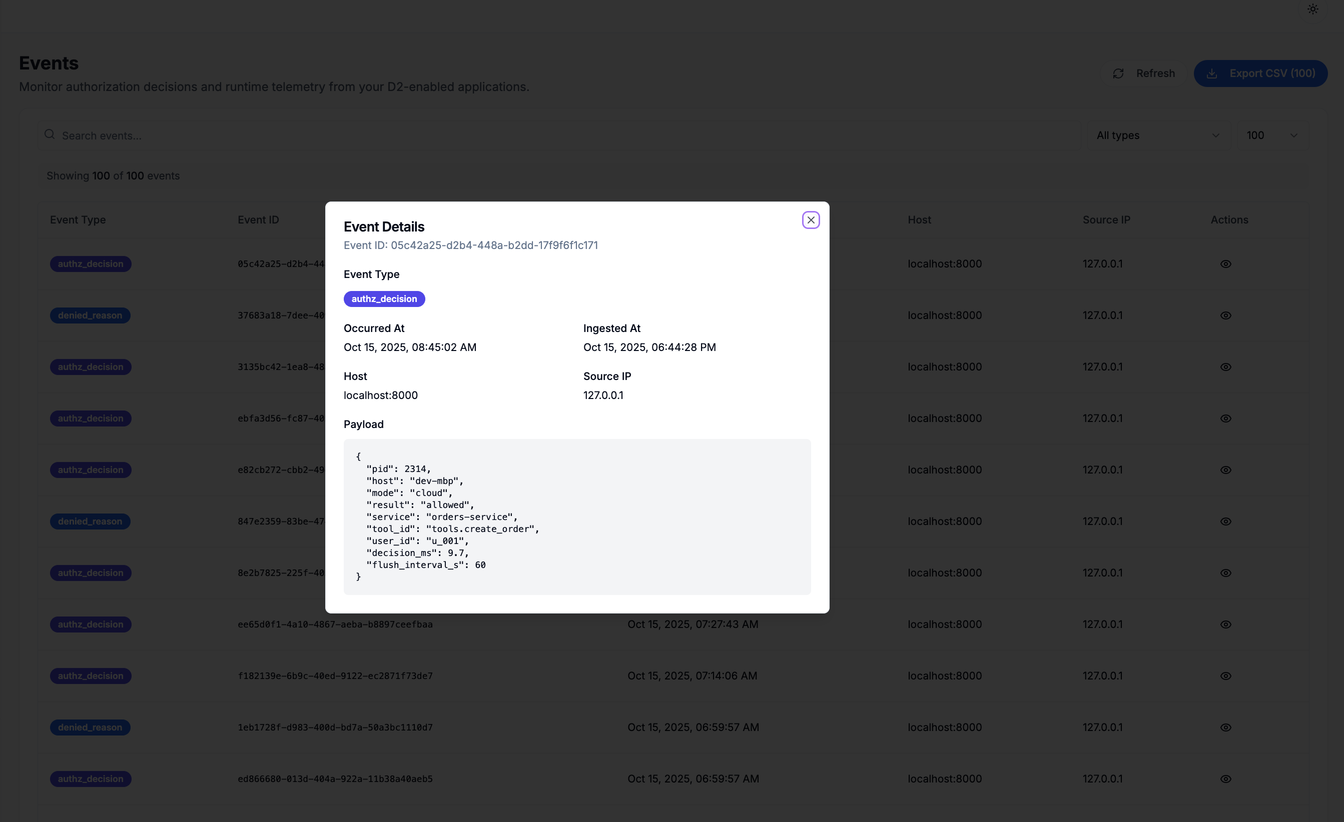
Task: Click the eye icon on the topmost event row
Action: (x=1225, y=264)
